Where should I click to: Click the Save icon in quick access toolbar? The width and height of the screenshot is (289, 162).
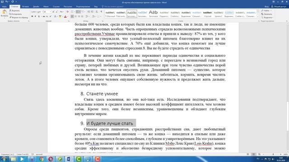tap(2, 2)
